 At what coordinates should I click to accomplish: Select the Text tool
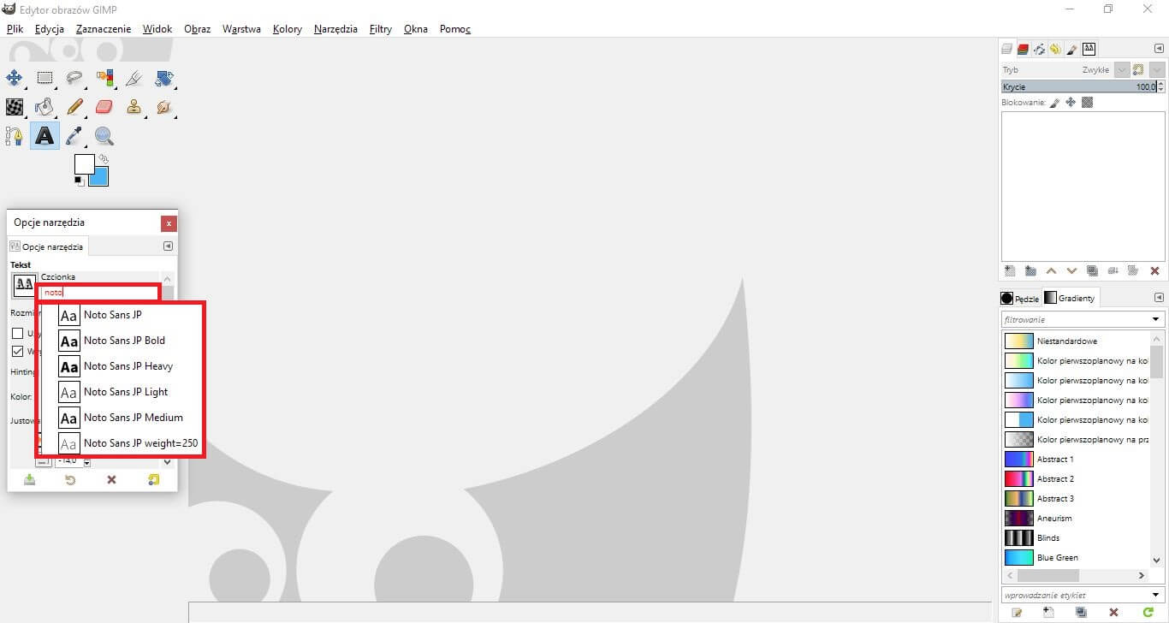coord(45,136)
